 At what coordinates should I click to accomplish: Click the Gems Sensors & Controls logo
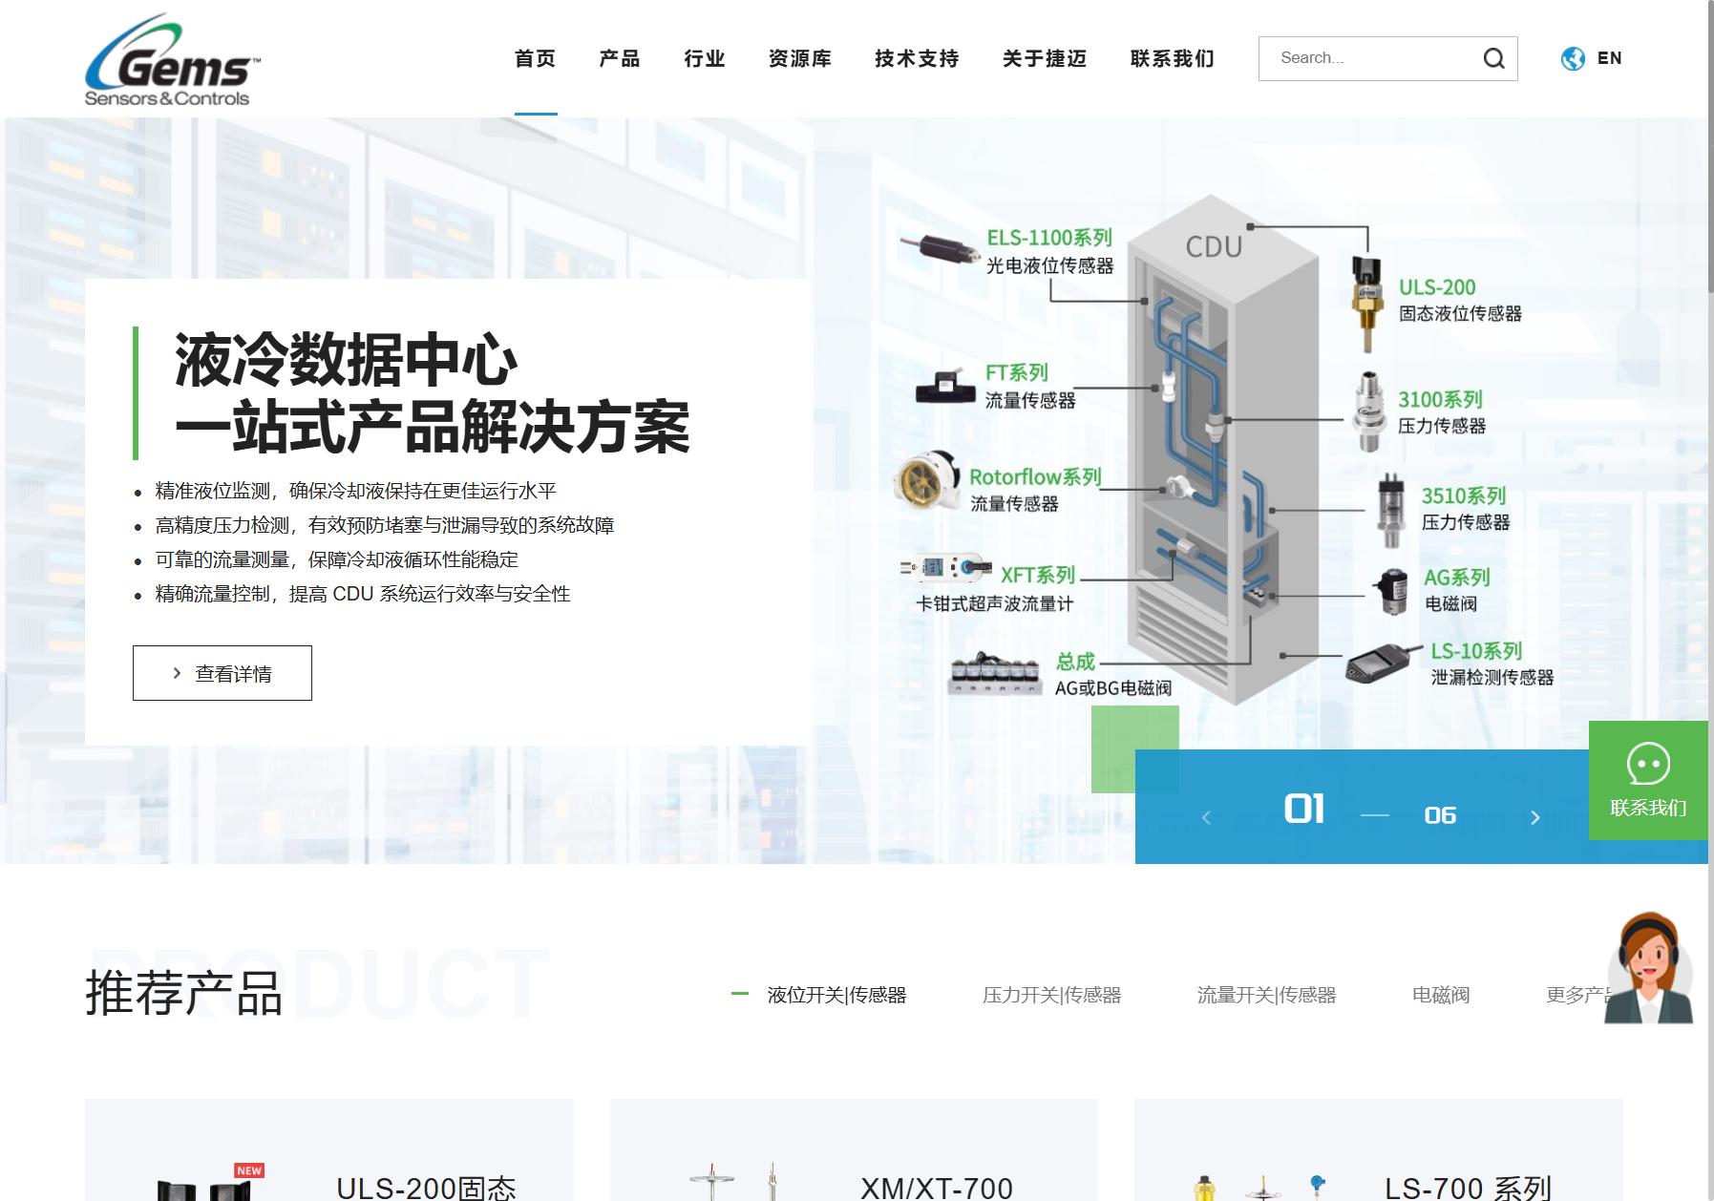click(173, 59)
